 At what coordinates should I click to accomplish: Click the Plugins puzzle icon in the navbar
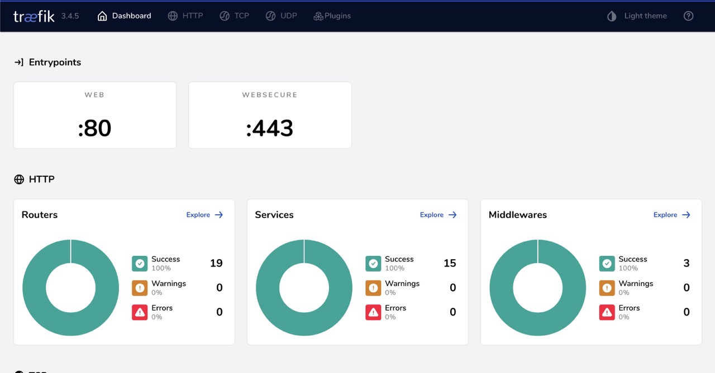tap(317, 16)
